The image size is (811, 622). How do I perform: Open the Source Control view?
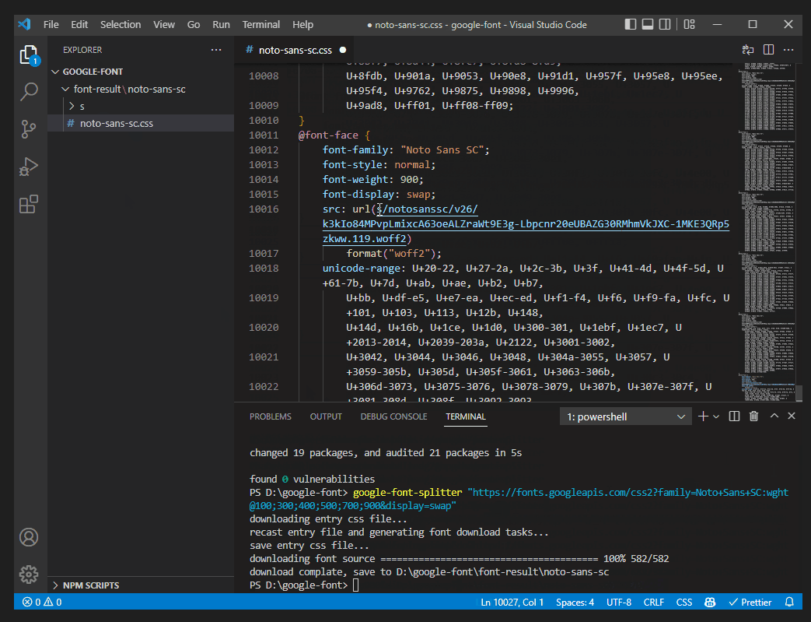(x=29, y=129)
